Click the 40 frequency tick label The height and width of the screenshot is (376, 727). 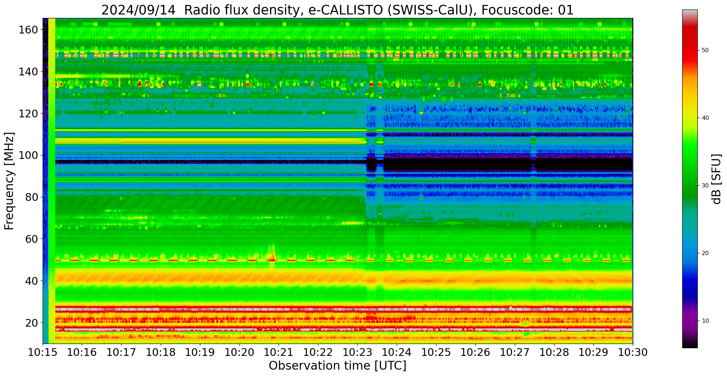click(31, 281)
